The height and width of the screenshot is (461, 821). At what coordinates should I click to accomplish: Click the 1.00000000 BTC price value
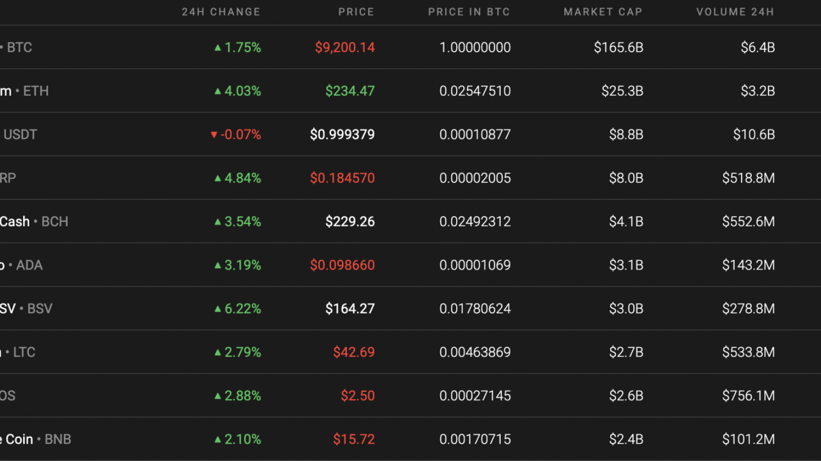point(475,47)
